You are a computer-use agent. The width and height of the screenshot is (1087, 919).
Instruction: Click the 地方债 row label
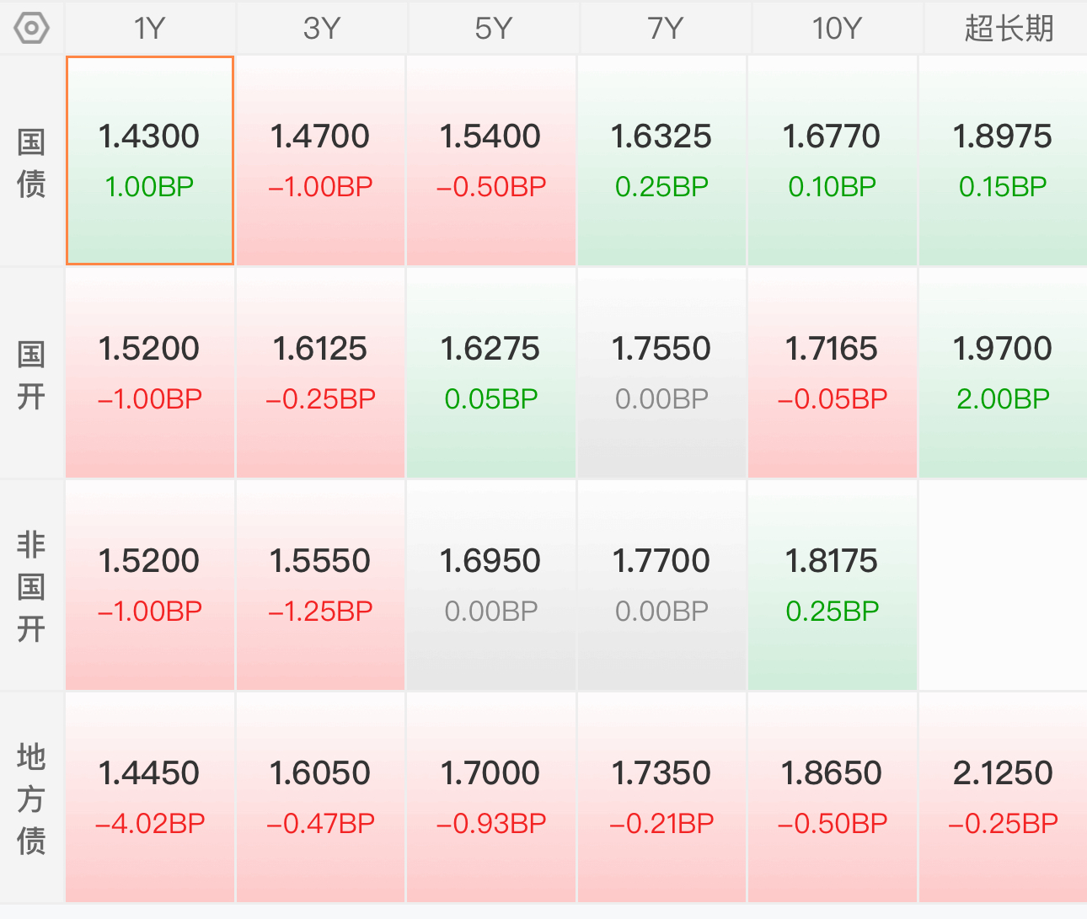[31, 799]
